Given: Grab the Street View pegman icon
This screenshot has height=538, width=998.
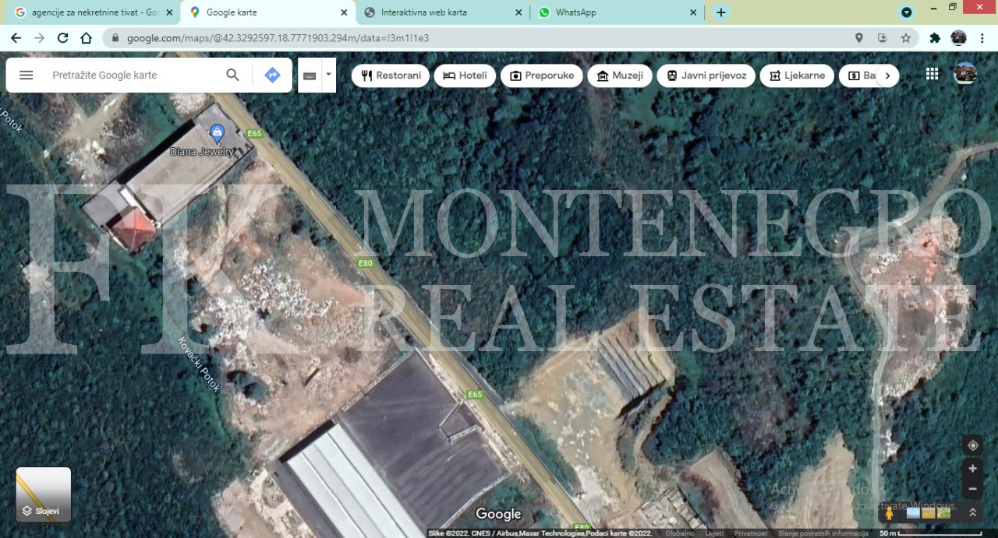Looking at the screenshot, I should tap(889, 513).
